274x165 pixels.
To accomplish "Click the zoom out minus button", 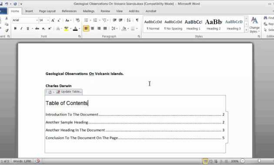I will [243, 161].
